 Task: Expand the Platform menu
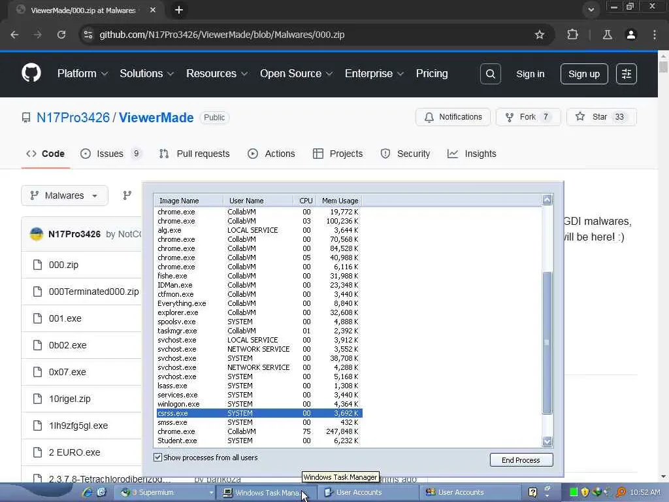(82, 73)
